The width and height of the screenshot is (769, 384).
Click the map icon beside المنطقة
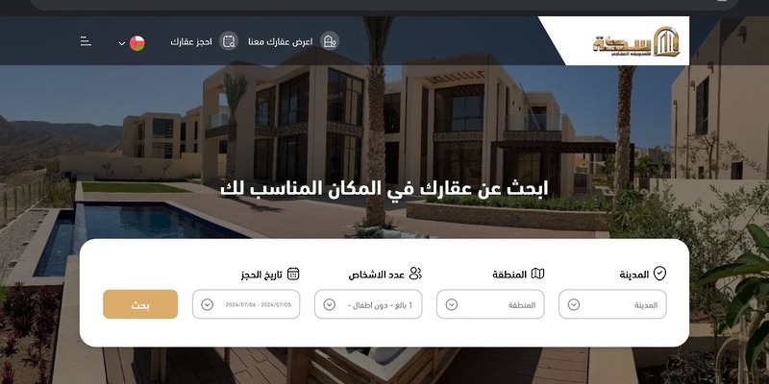pos(538,274)
